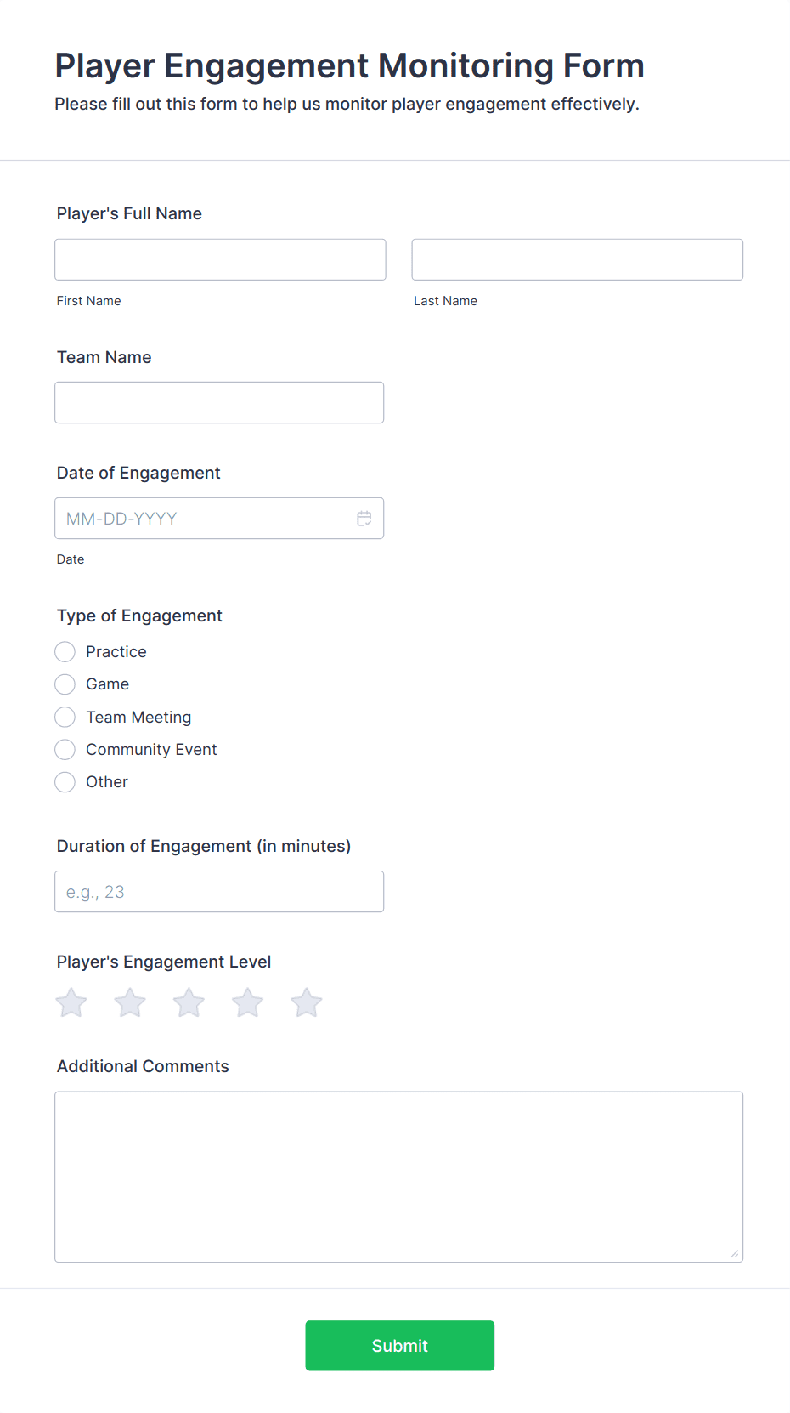Choose Game as engagement type

click(65, 684)
